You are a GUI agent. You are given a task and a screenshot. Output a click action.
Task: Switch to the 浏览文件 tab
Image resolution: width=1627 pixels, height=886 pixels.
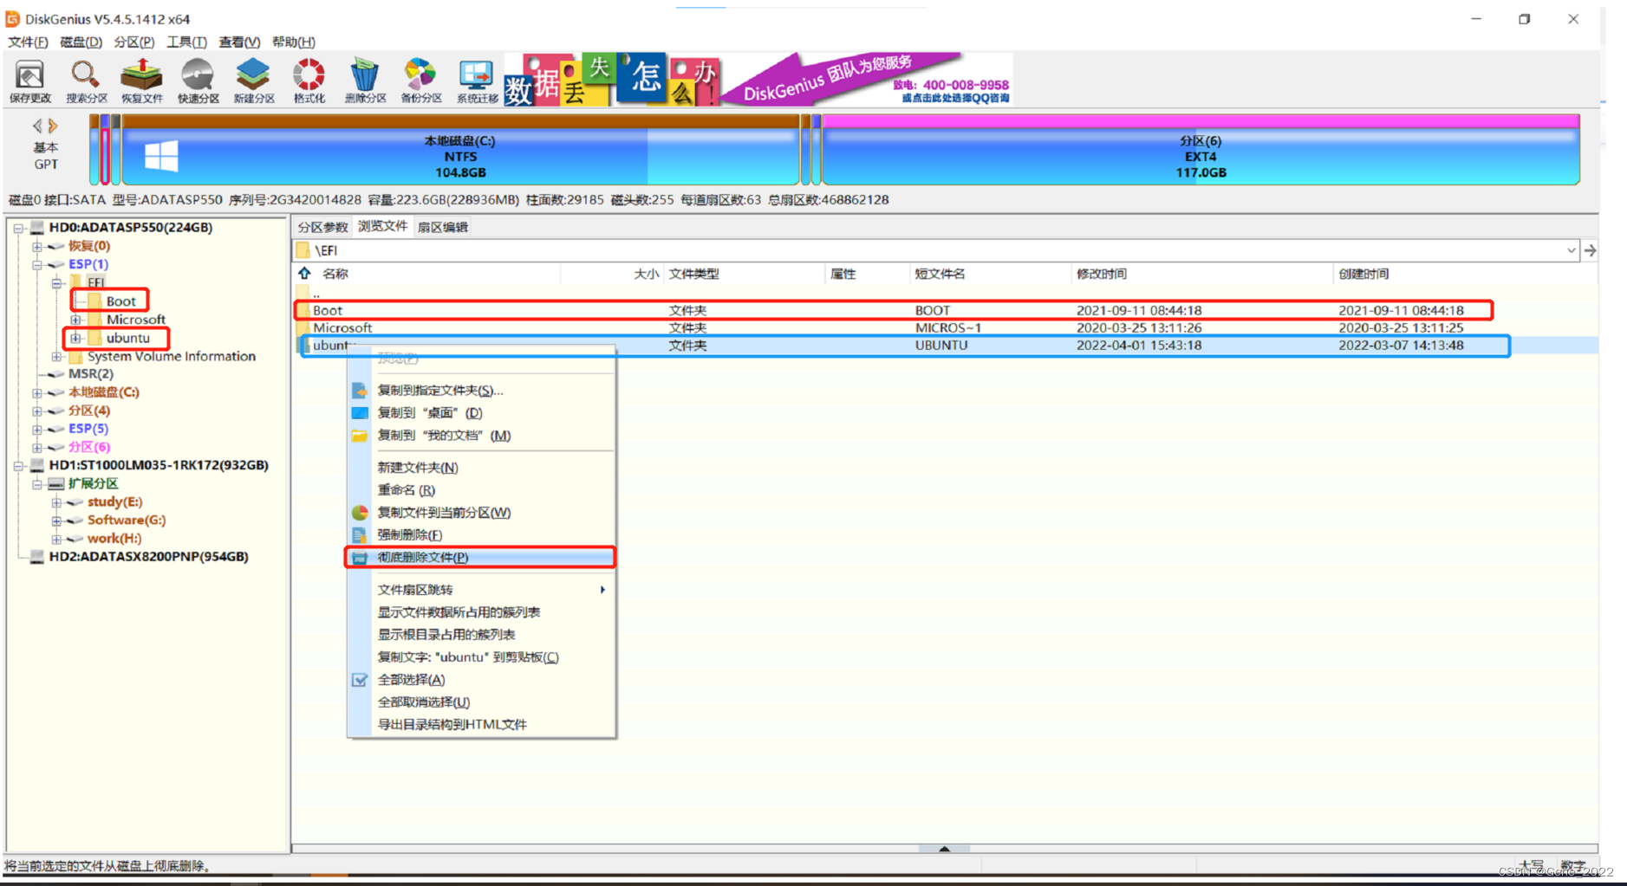[x=382, y=226]
